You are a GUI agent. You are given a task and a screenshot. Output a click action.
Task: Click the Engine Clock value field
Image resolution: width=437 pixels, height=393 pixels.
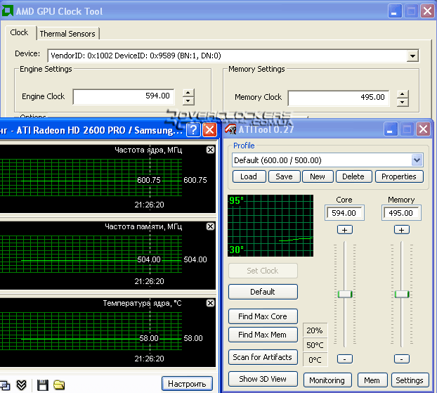tap(124, 97)
